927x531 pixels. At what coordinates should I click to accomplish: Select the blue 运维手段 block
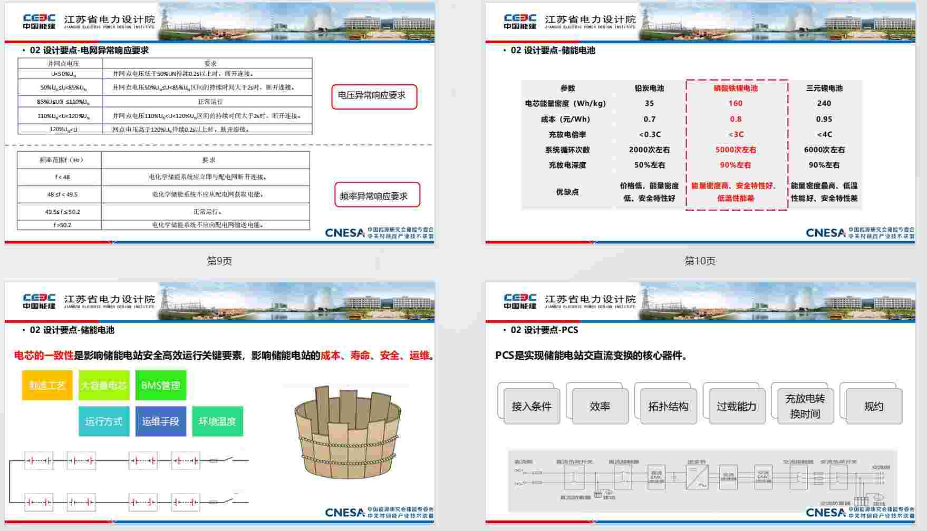pyautogui.click(x=160, y=421)
